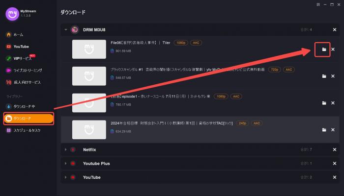Image resolution: width=344 pixels, height=196 pixels.
Task: Click thumbnail of ブラックスキャンダル video
Action: (x=89, y=76)
